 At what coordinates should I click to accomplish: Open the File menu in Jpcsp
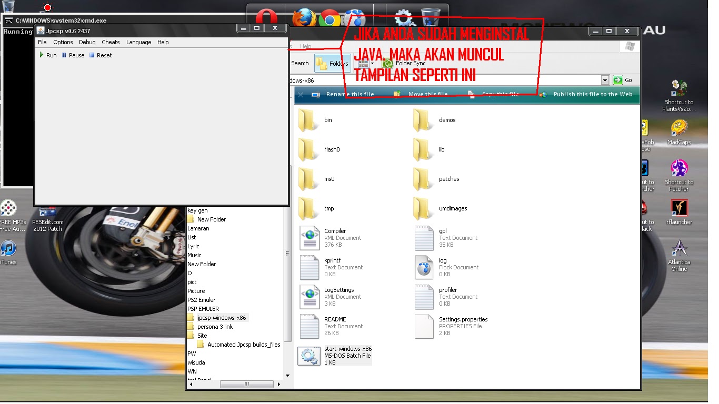(42, 42)
